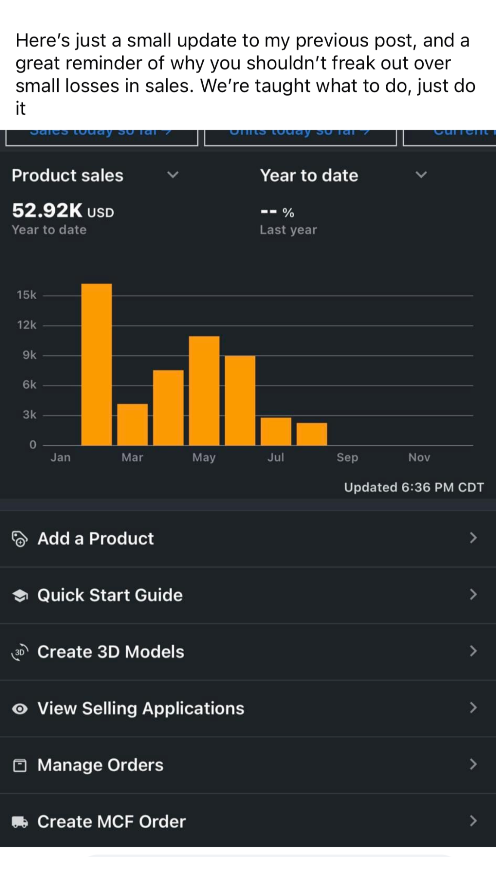Expand the Quick Start Guide chevron
This screenshot has width=496, height=882.
point(473,595)
